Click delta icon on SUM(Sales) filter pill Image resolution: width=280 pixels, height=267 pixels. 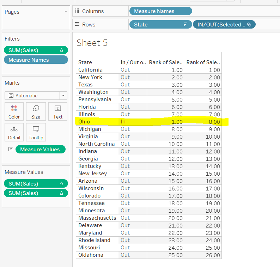pos(62,50)
